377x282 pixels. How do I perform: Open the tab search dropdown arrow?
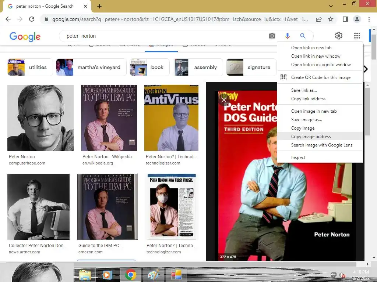point(331,6)
